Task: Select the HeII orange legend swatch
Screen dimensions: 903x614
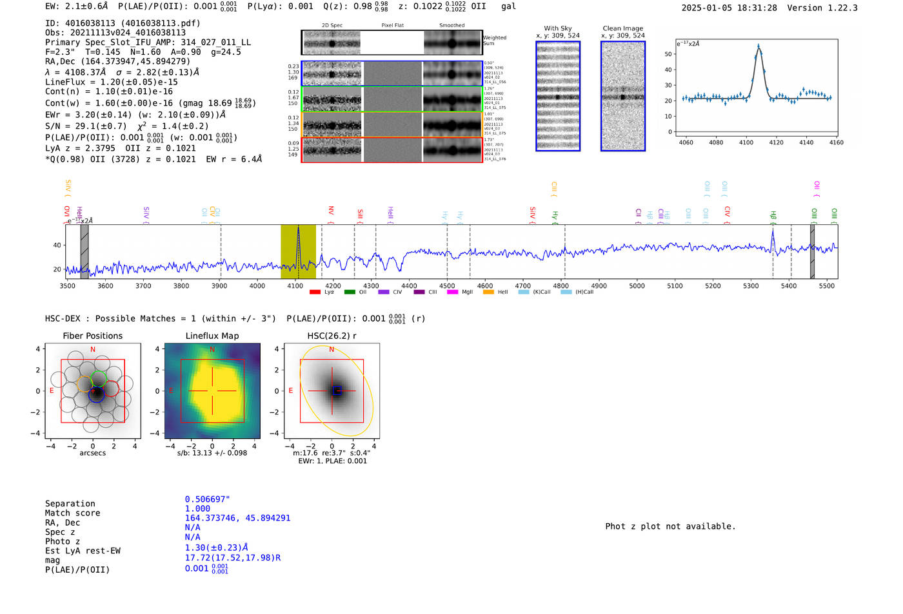Action: (x=488, y=293)
